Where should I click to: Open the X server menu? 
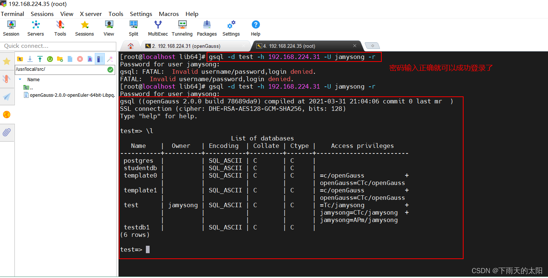[91, 14]
